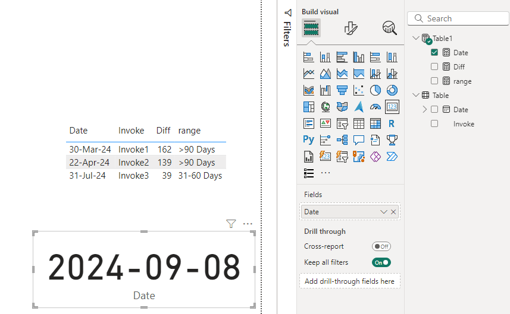Insert the Q&A speech bubble visual
The image size is (510, 314).
coord(358,140)
